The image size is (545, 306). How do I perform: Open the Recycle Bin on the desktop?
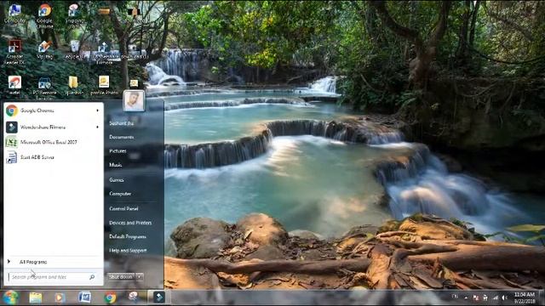74,49
